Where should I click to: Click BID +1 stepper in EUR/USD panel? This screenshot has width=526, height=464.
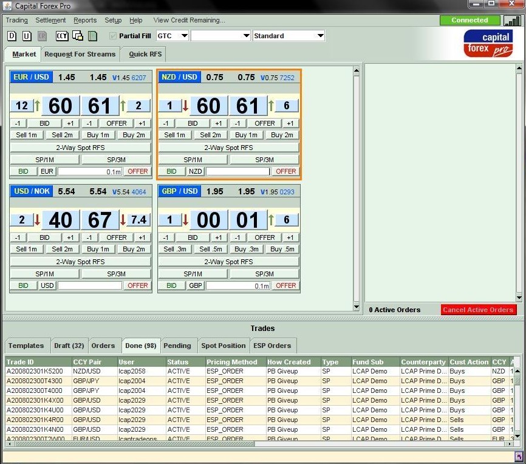pos(70,123)
